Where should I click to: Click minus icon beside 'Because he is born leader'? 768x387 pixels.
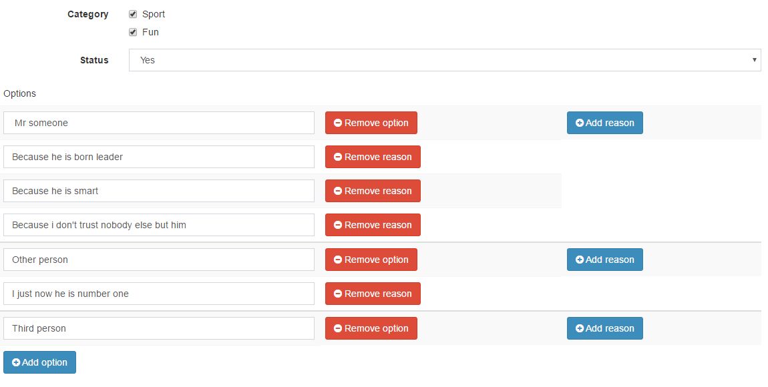click(x=338, y=157)
